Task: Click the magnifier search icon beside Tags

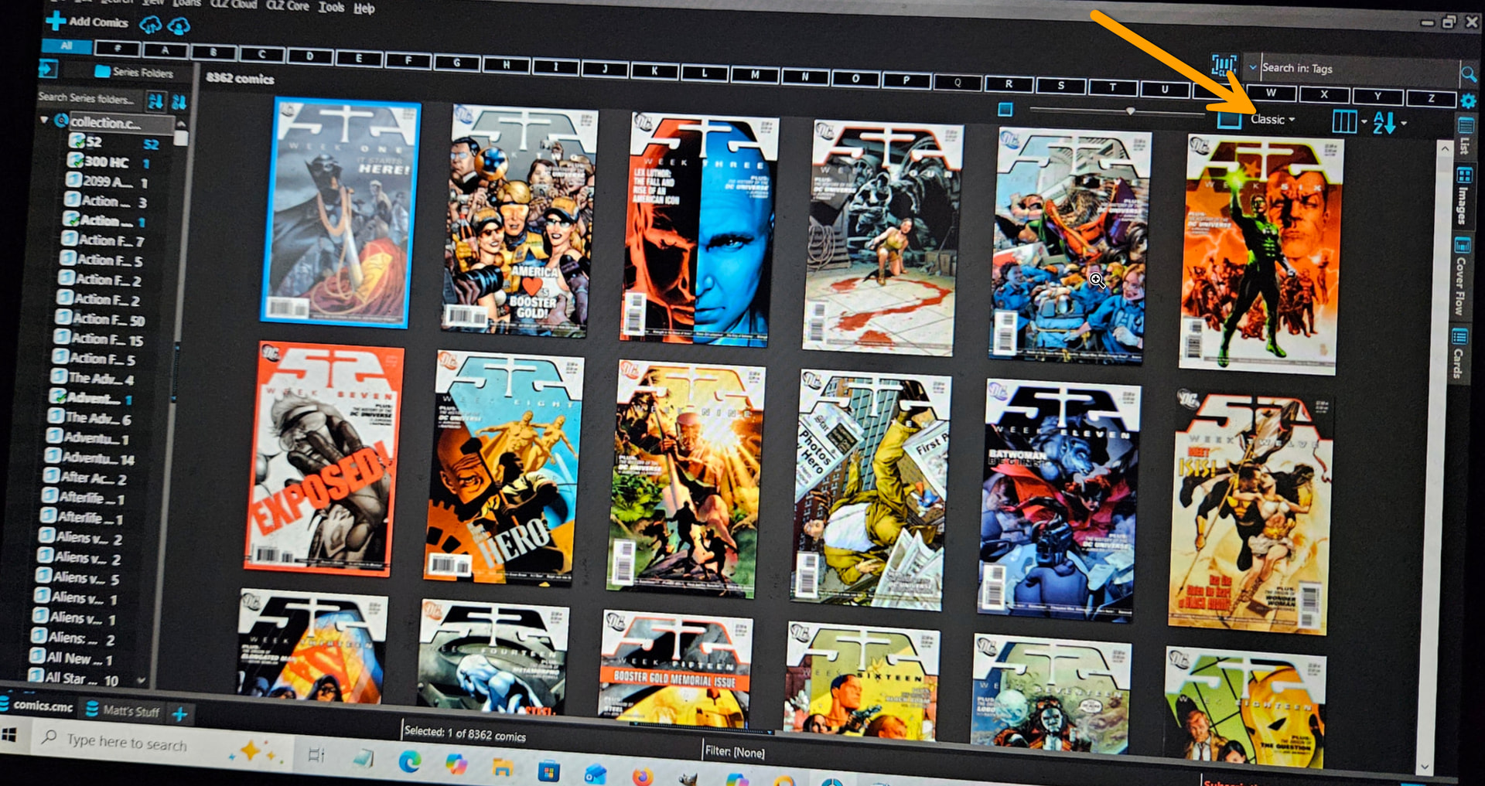Action: (x=1467, y=74)
